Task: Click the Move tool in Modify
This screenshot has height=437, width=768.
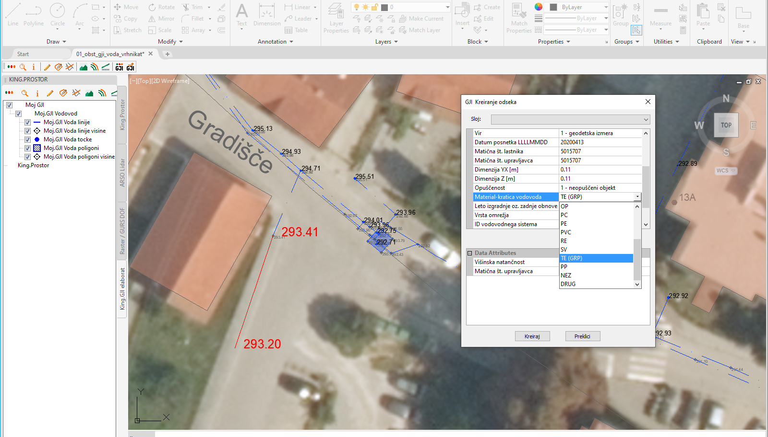Action: click(x=126, y=7)
